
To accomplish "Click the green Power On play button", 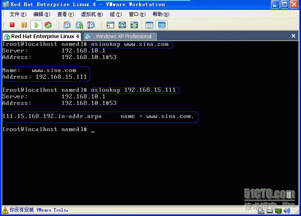I will click(x=36, y=25).
